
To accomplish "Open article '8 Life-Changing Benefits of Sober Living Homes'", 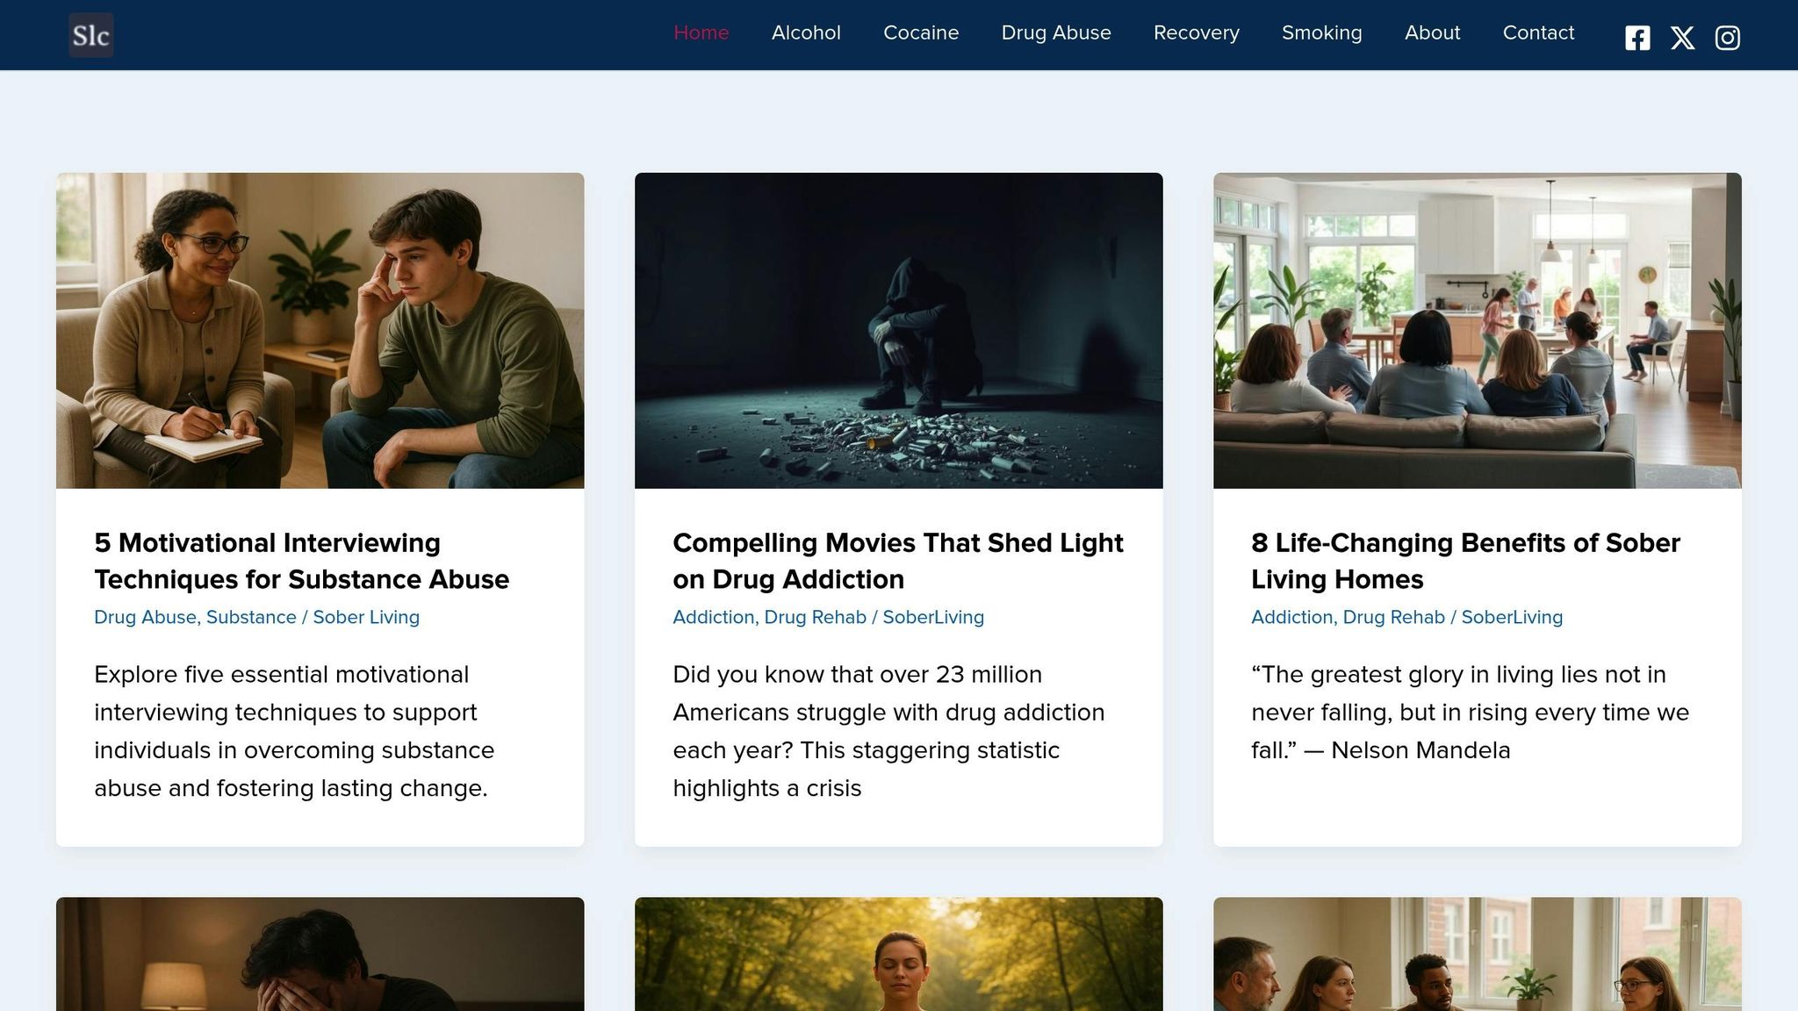I will [1465, 561].
